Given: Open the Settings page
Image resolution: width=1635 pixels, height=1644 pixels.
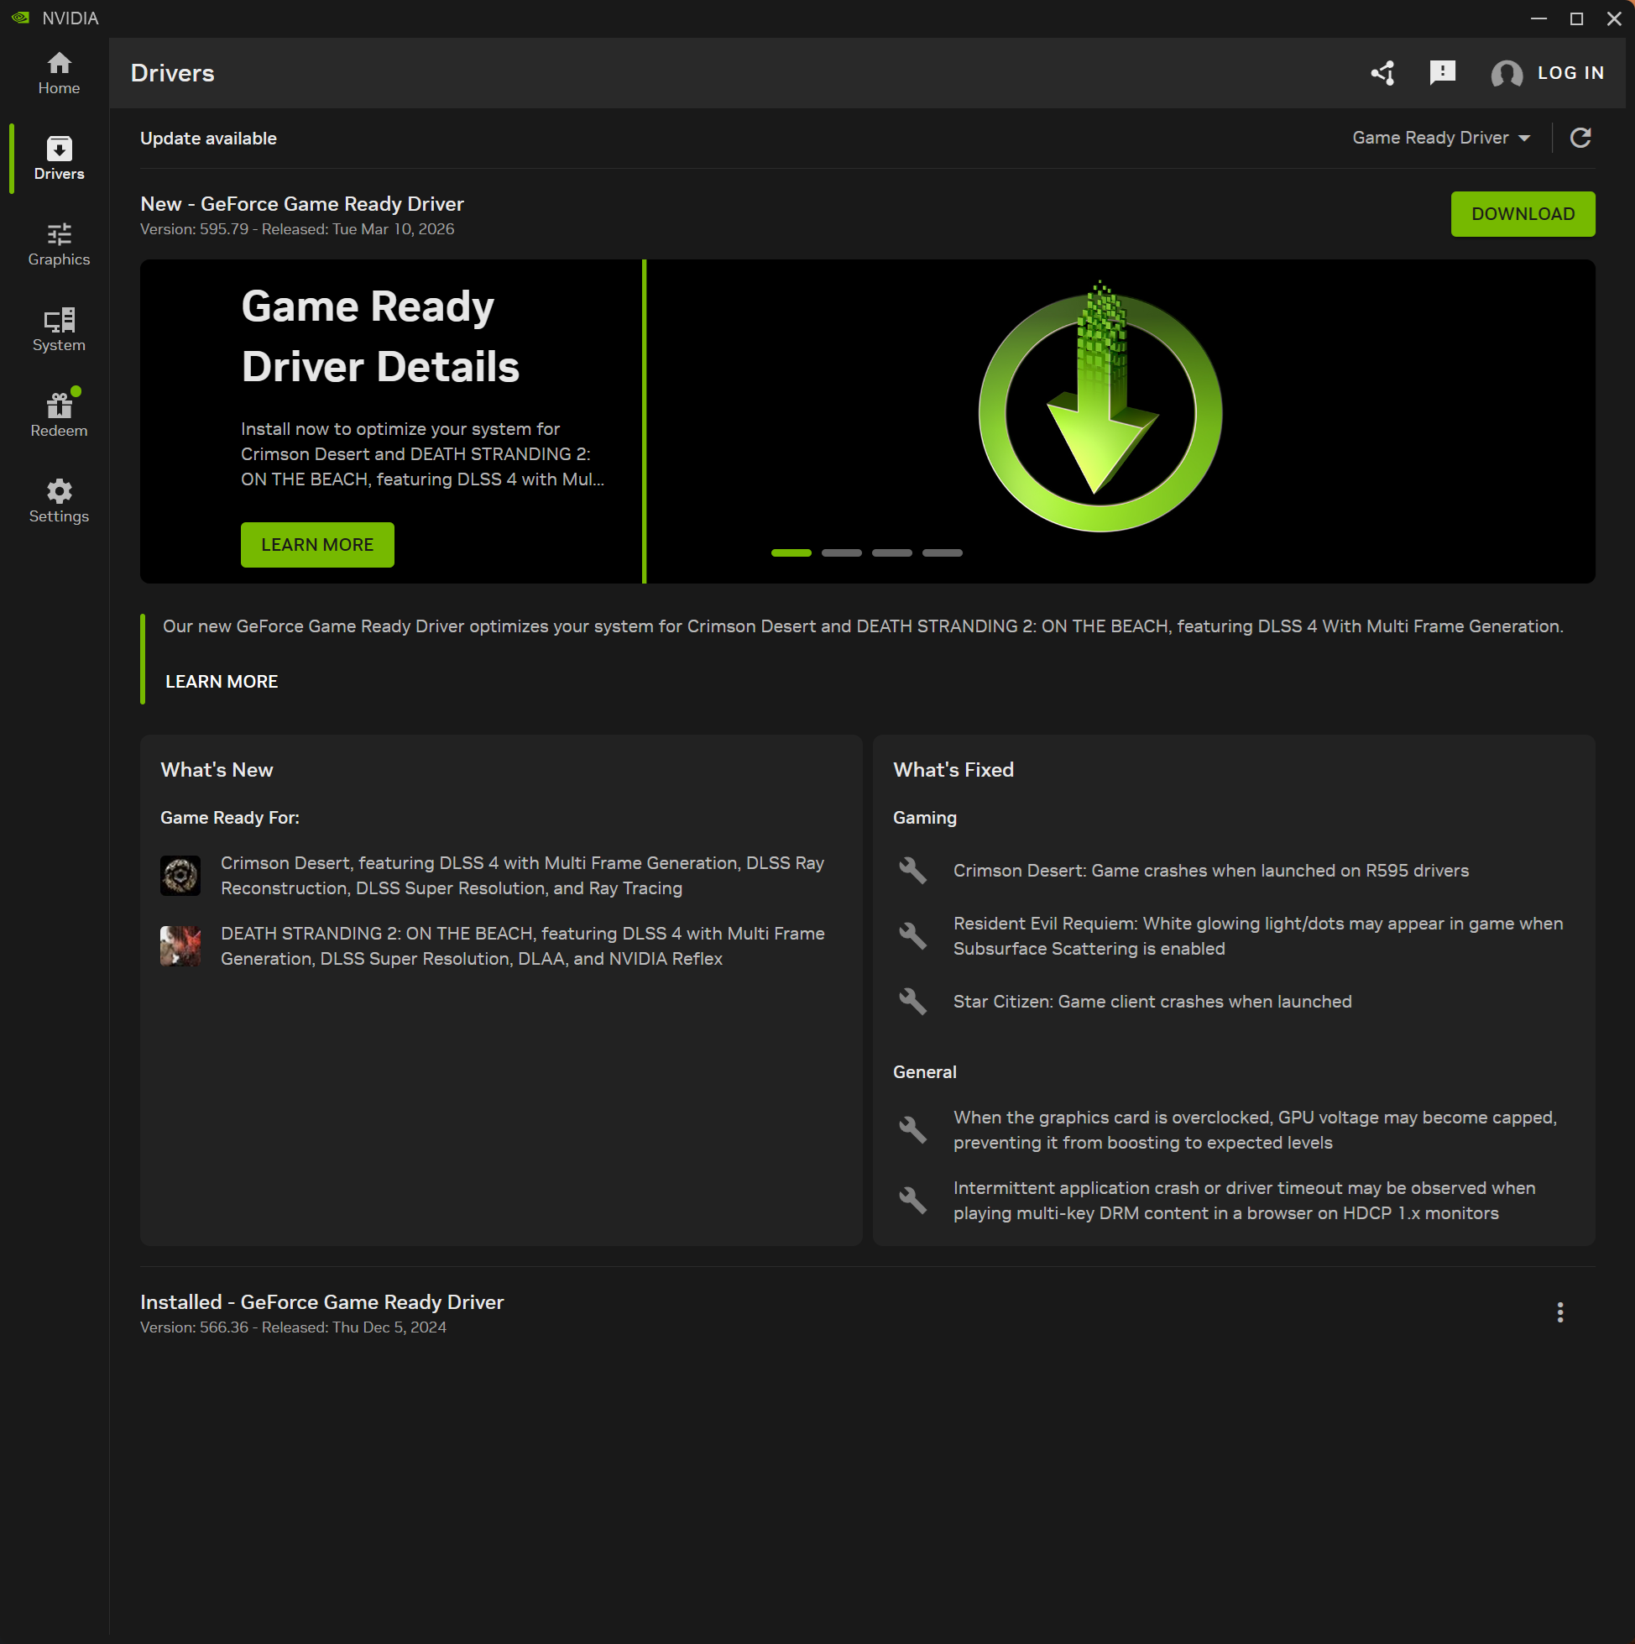Looking at the screenshot, I should pos(59,501).
